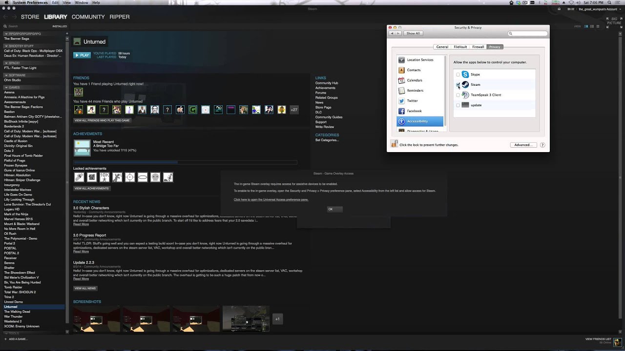Enable the TeamSpeak 3 Client checkbox
625x351 pixels.
click(458, 95)
